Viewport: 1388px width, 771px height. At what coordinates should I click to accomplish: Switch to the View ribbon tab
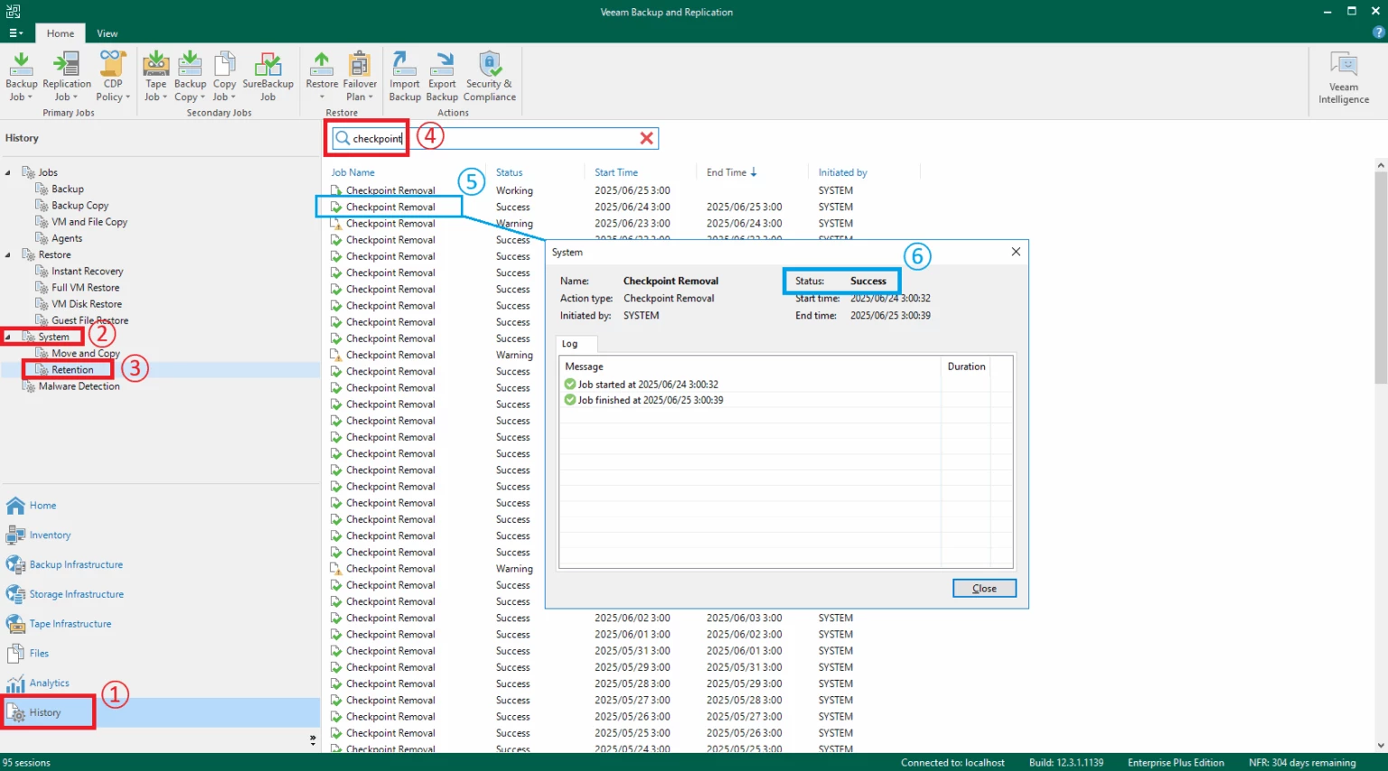click(x=108, y=33)
